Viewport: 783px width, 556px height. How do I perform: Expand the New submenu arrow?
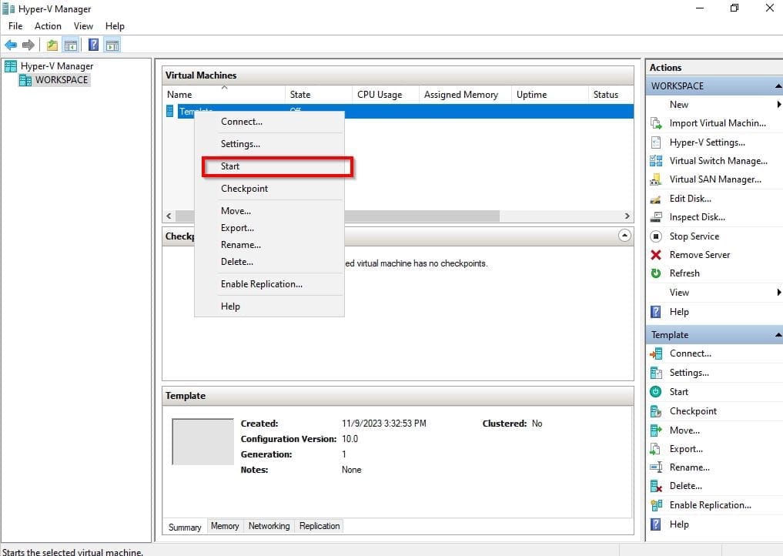[x=778, y=105]
